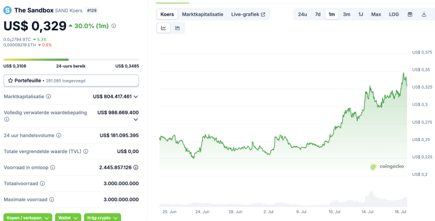Click the 281.085 toegevoegd text
The image size is (435, 221).
click(x=66, y=81)
